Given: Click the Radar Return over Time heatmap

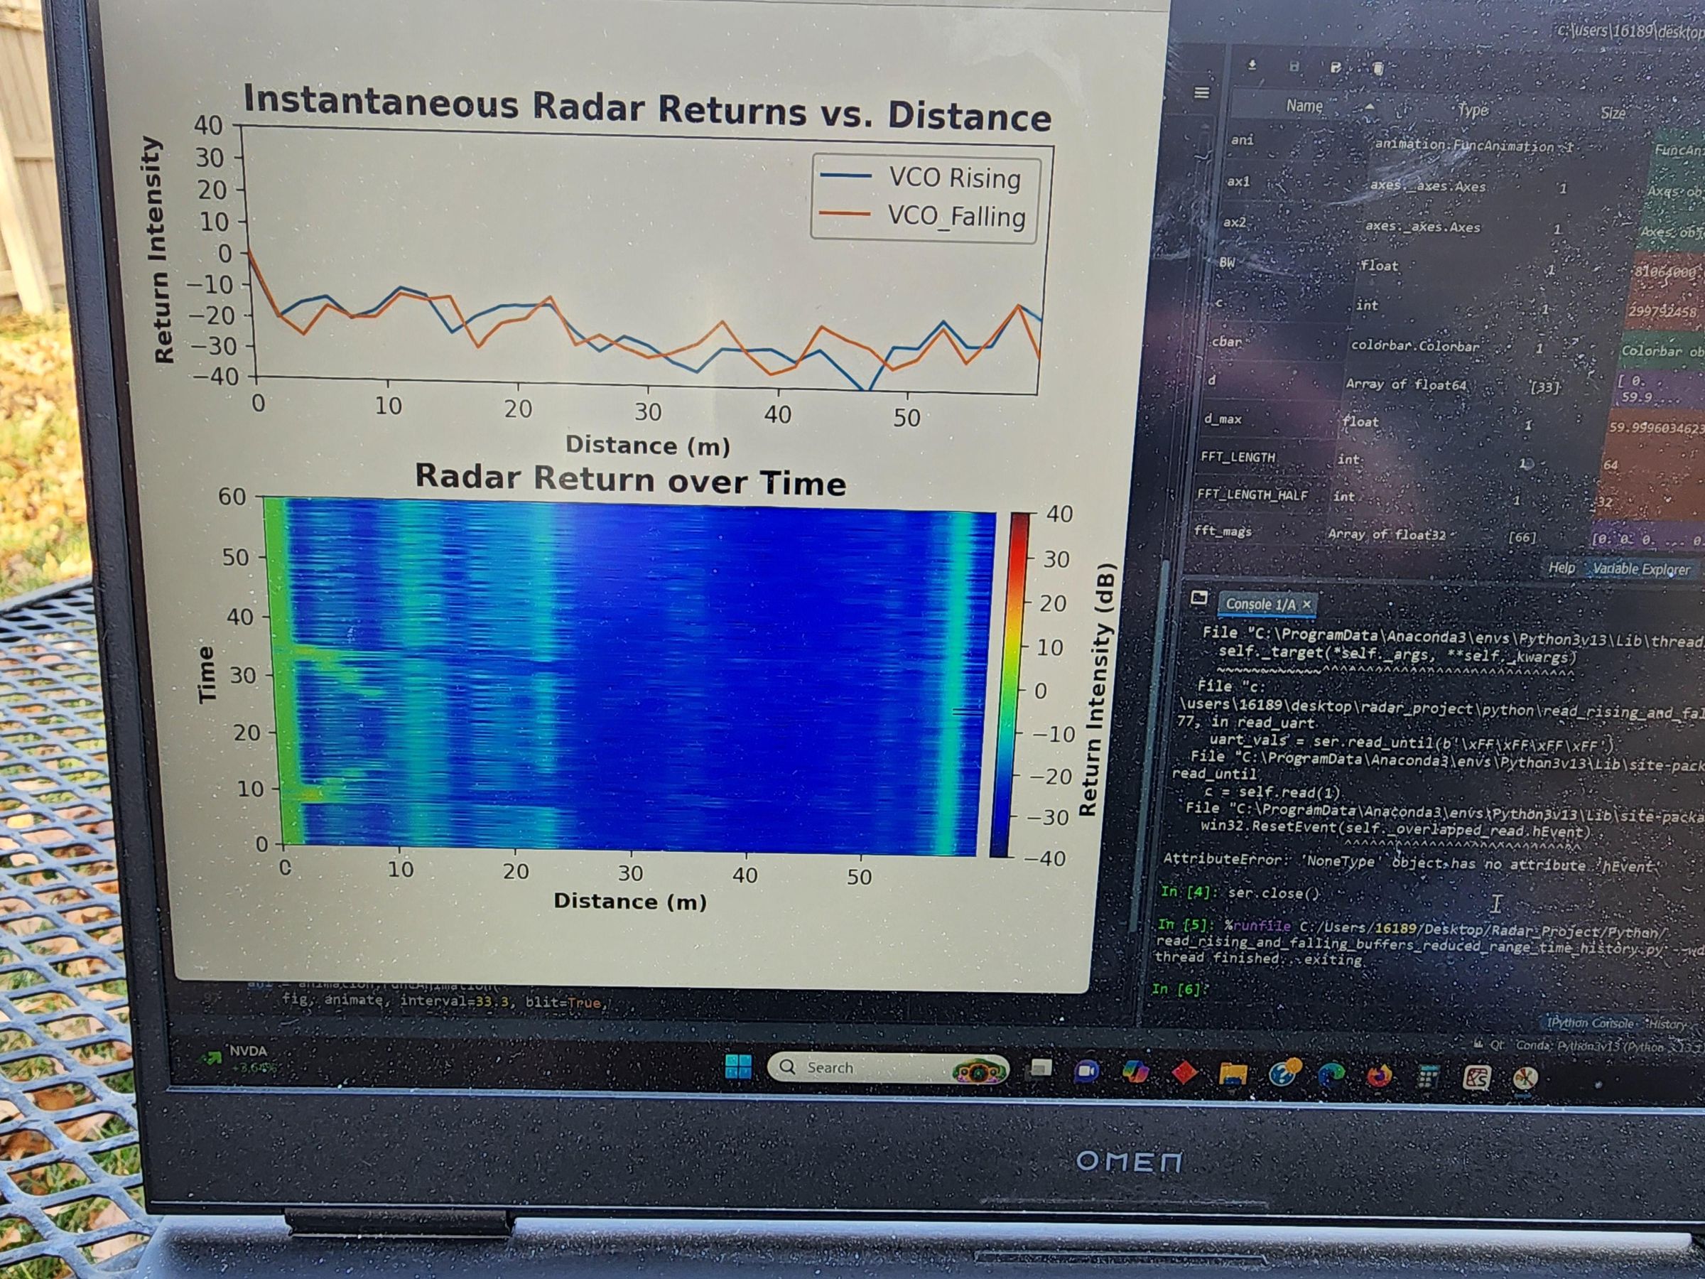Looking at the screenshot, I should 631,677.
